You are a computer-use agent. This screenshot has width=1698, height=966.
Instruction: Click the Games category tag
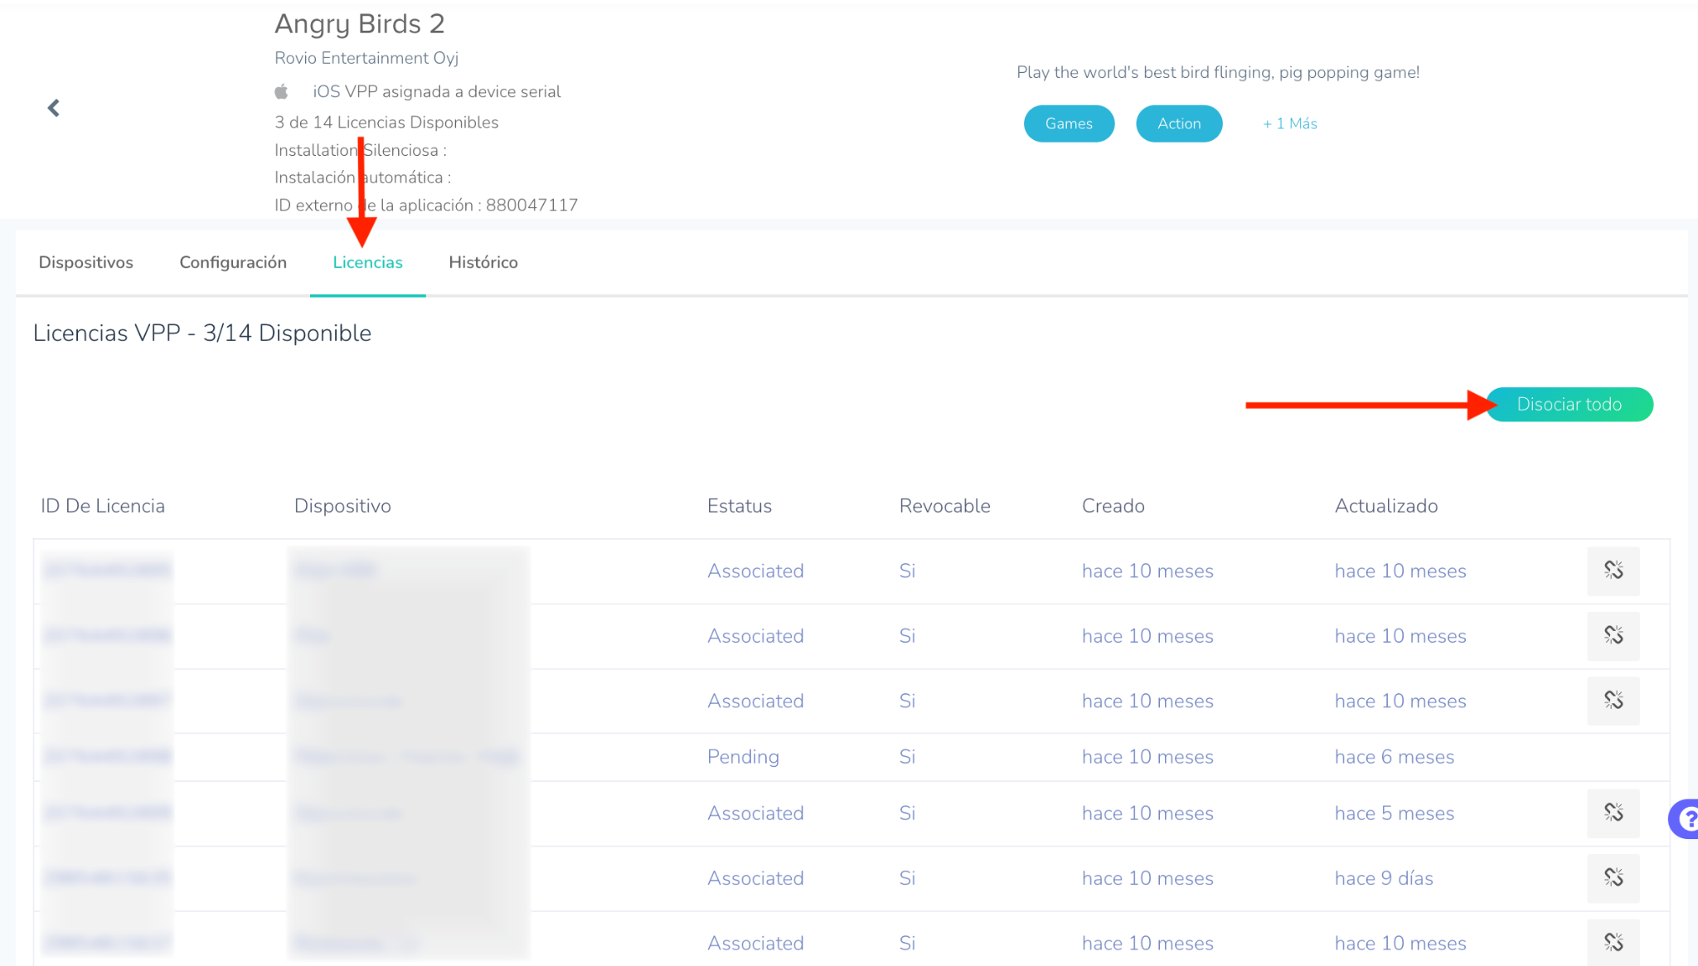(1069, 124)
